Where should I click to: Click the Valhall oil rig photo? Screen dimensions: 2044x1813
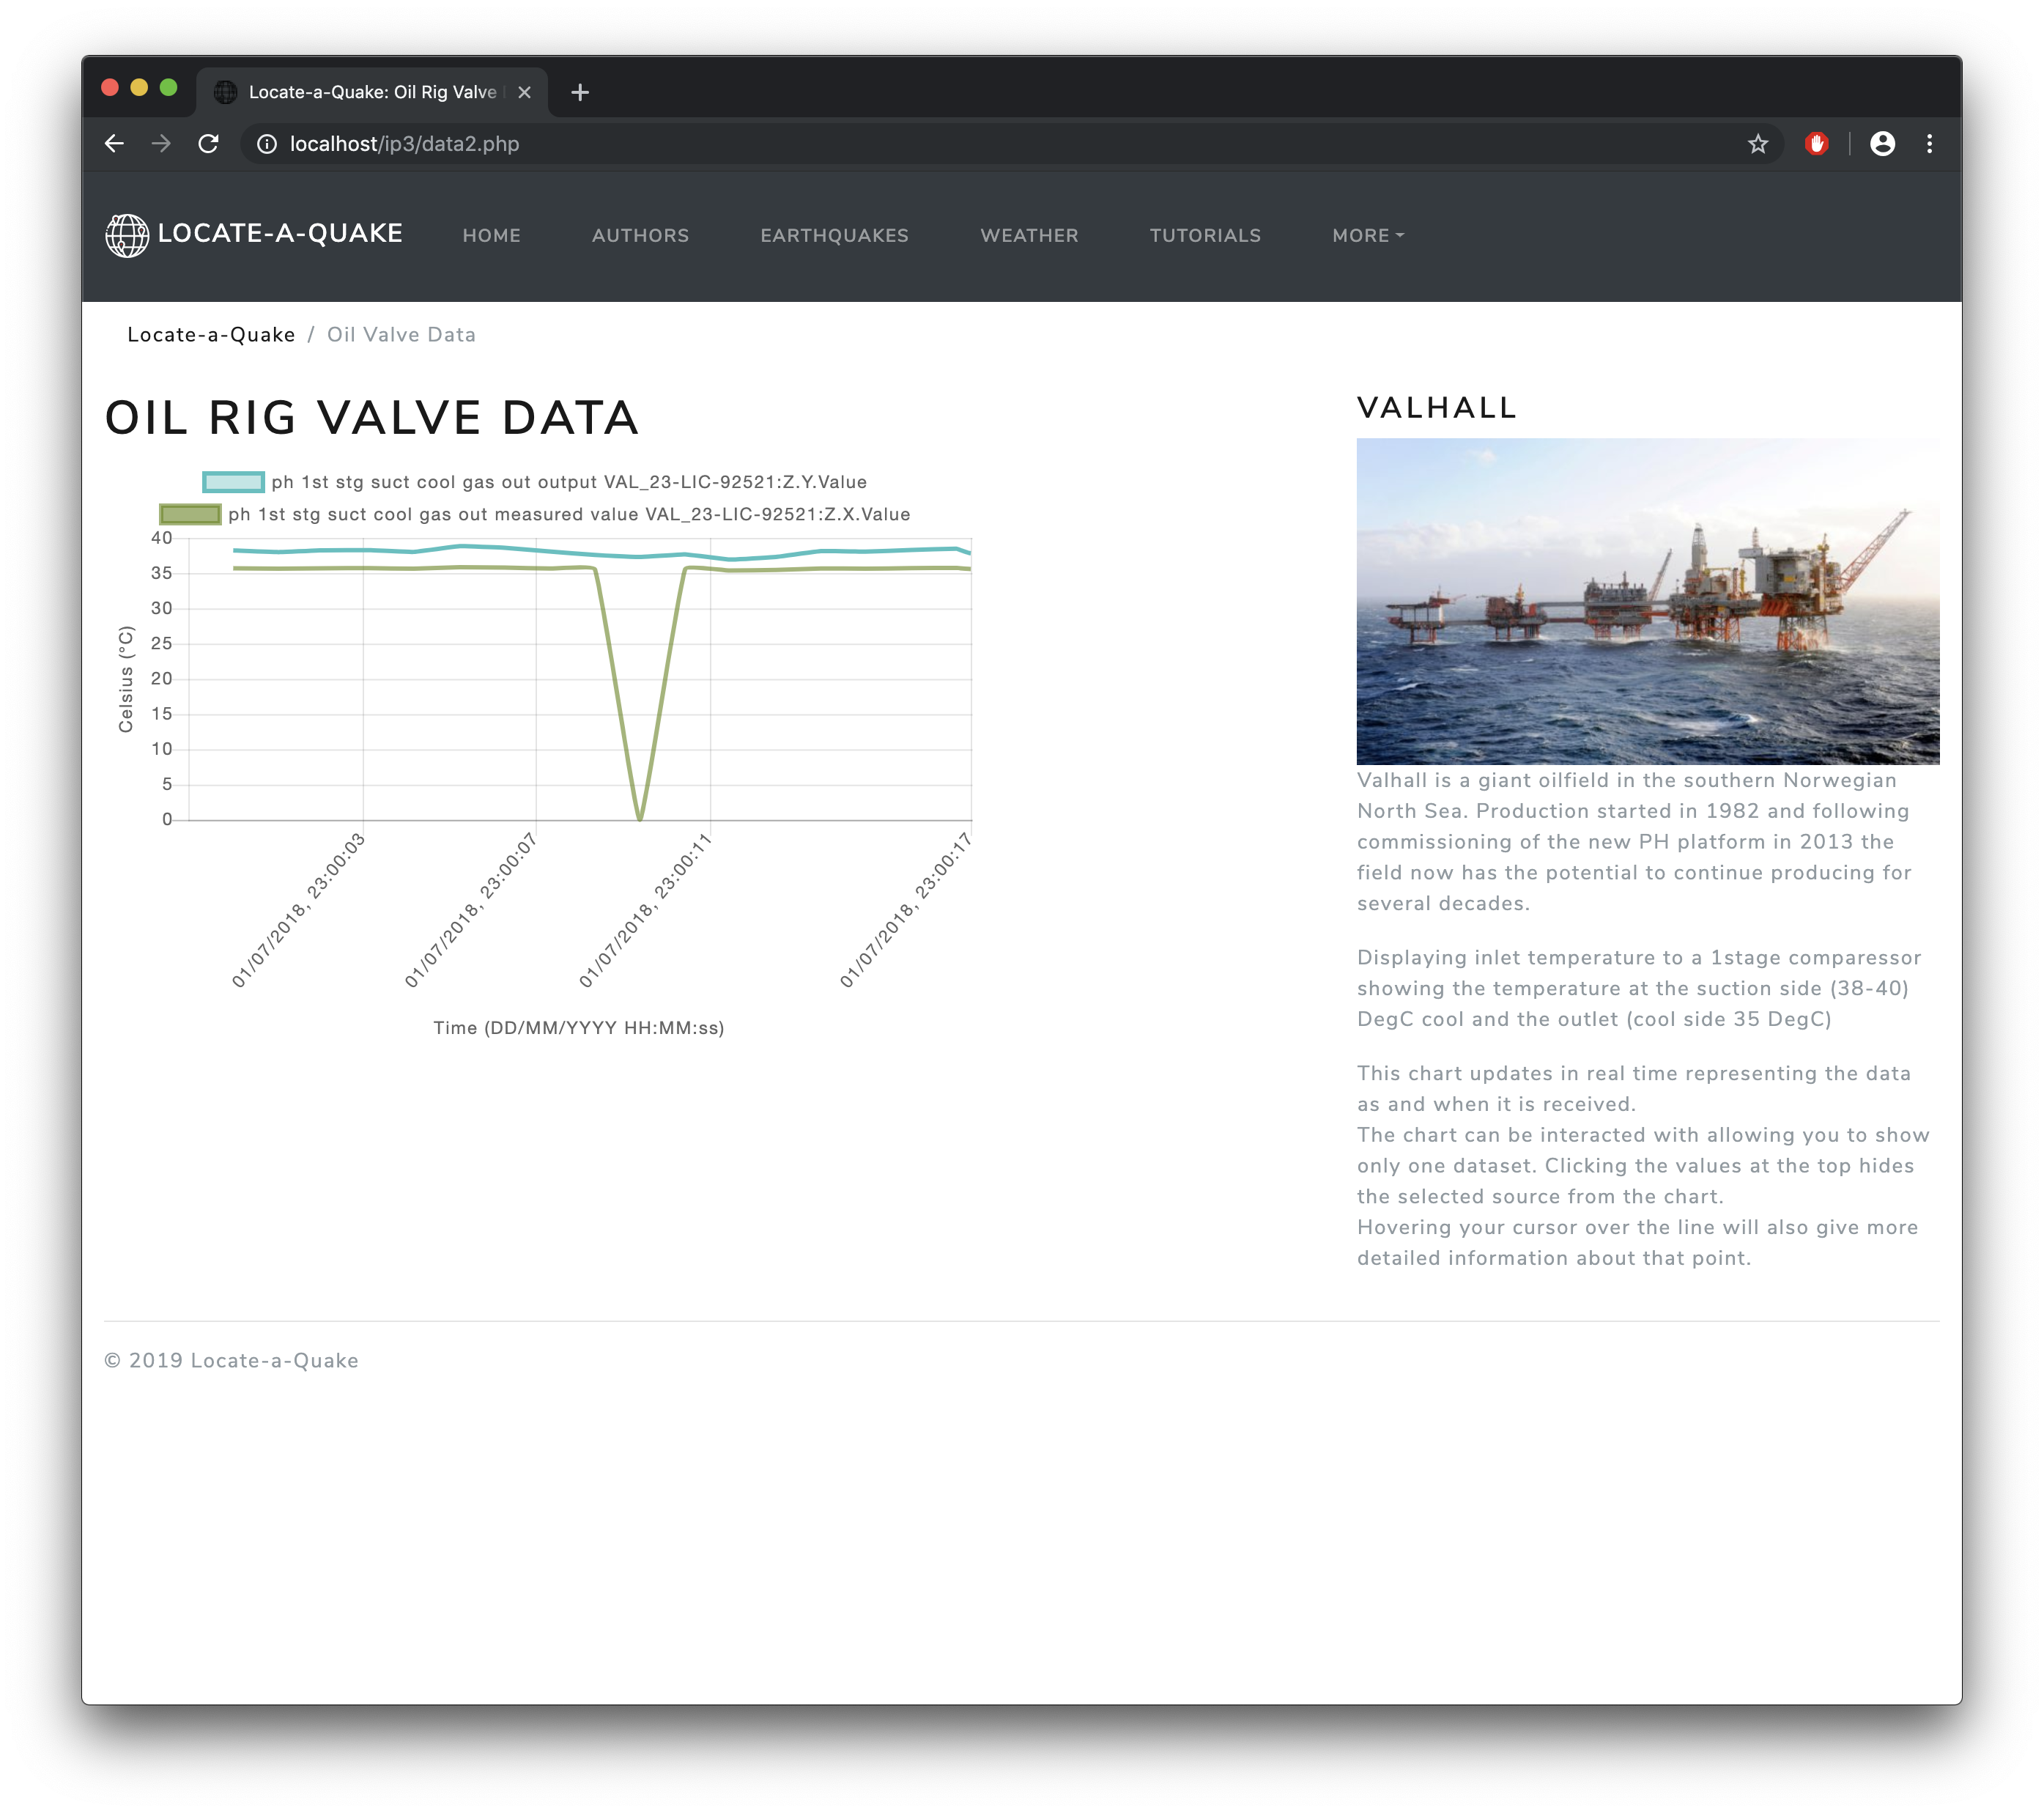pyautogui.click(x=1647, y=602)
